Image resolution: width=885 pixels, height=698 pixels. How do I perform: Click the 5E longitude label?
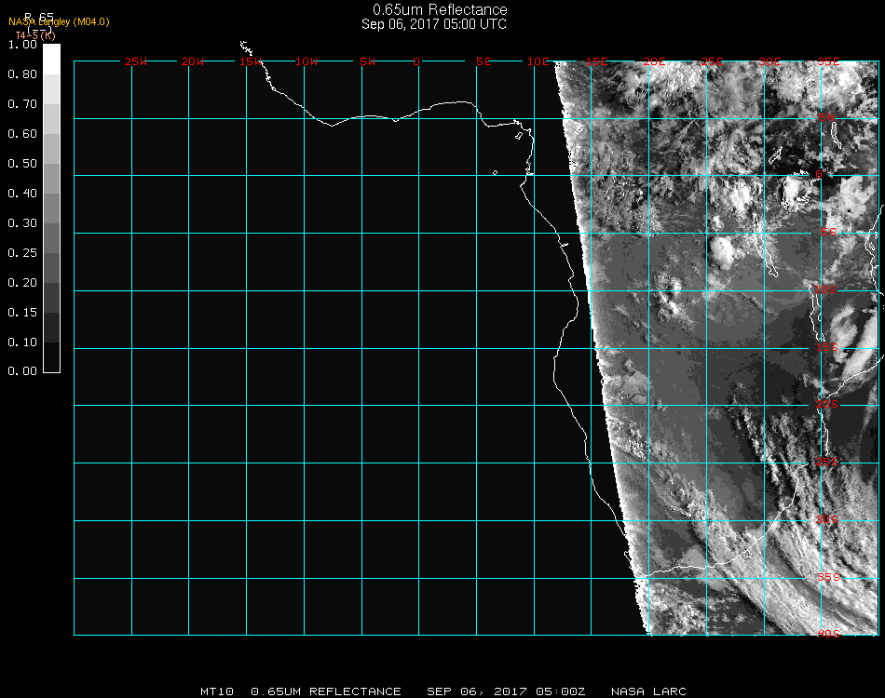[483, 61]
